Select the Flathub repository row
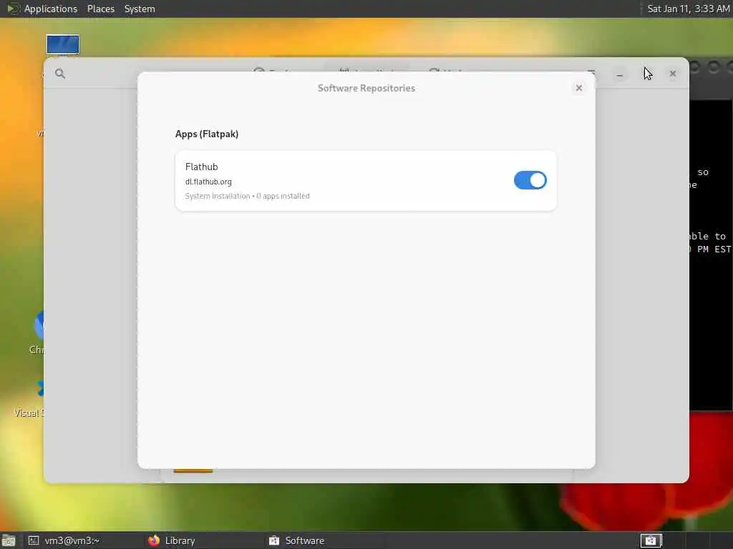Screen dimensions: 733x549 tap(366, 181)
